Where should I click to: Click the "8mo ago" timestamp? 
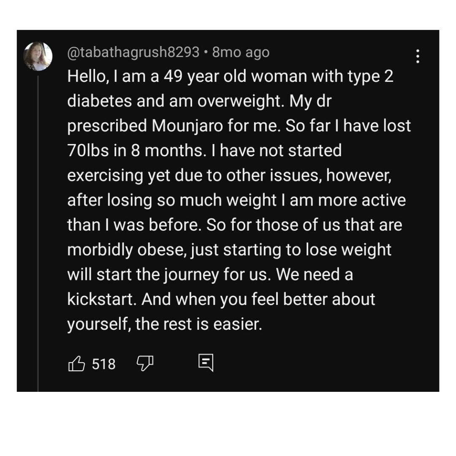(x=241, y=52)
